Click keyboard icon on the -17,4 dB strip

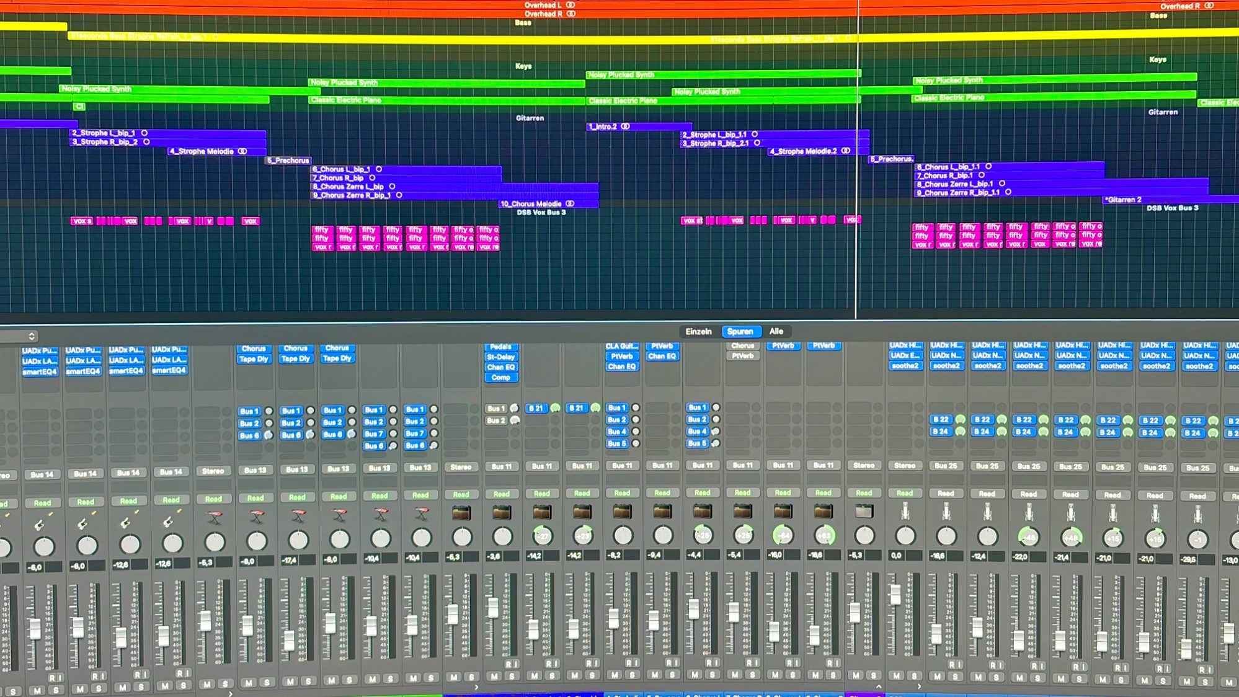click(x=298, y=515)
